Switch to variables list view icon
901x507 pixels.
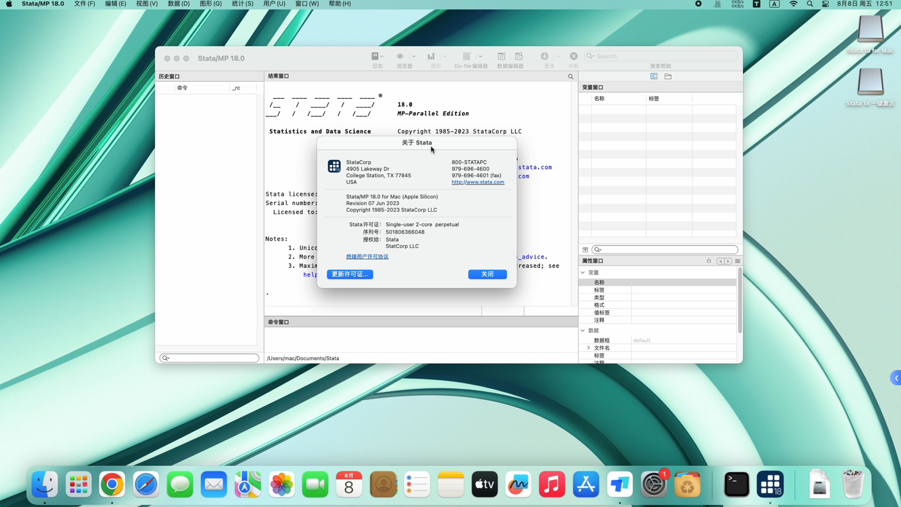pyautogui.click(x=654, y=76)
